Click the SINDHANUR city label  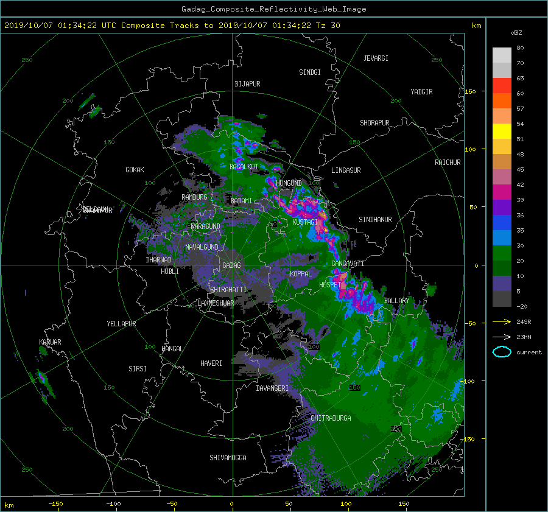click(x=375, y=220)
